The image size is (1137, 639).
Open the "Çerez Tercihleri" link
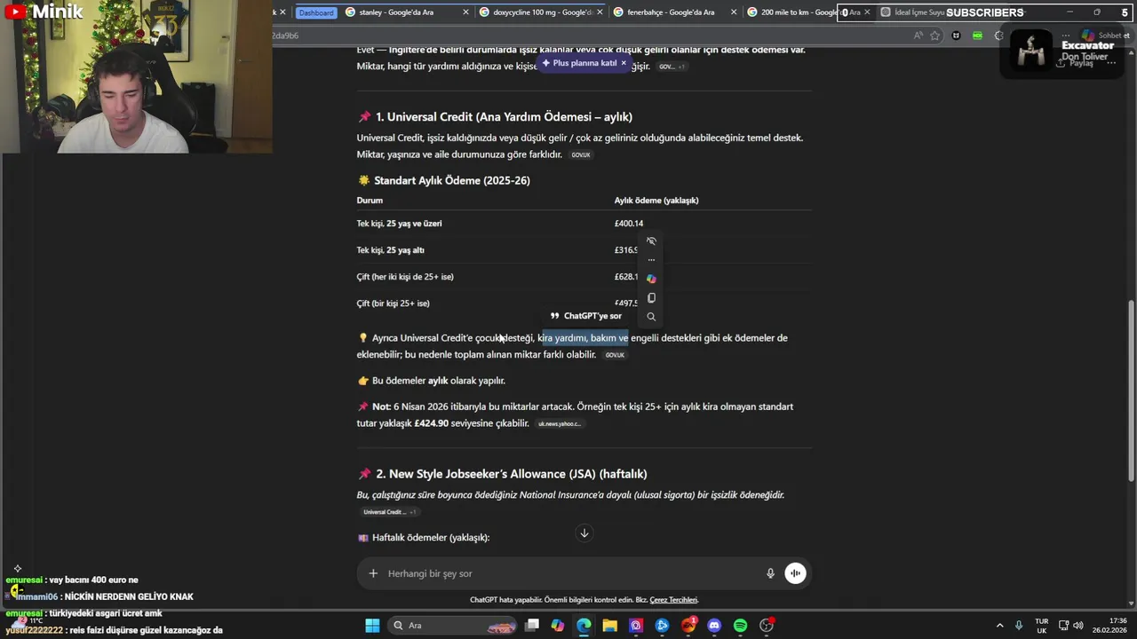point(673,600)
